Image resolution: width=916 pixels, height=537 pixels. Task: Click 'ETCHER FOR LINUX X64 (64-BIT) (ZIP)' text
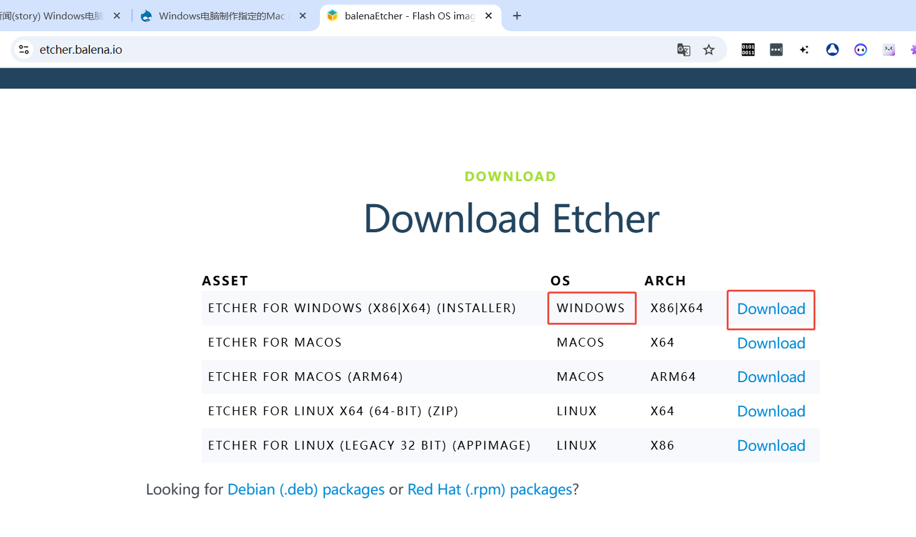333,411
